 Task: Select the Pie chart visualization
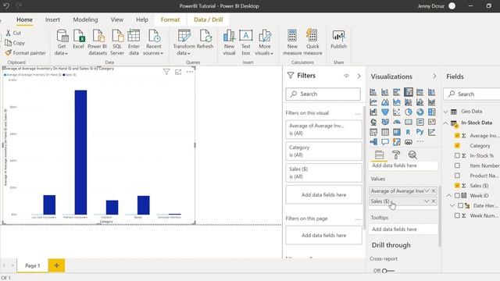[x=409, y=112]
